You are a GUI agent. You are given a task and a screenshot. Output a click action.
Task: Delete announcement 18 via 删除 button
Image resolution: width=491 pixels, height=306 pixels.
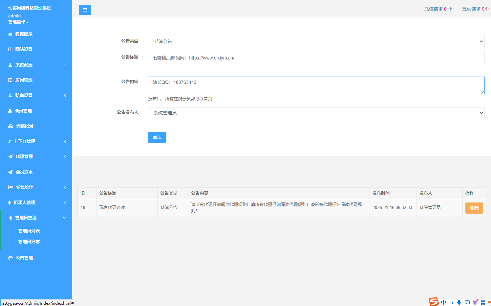pos(474,208)
